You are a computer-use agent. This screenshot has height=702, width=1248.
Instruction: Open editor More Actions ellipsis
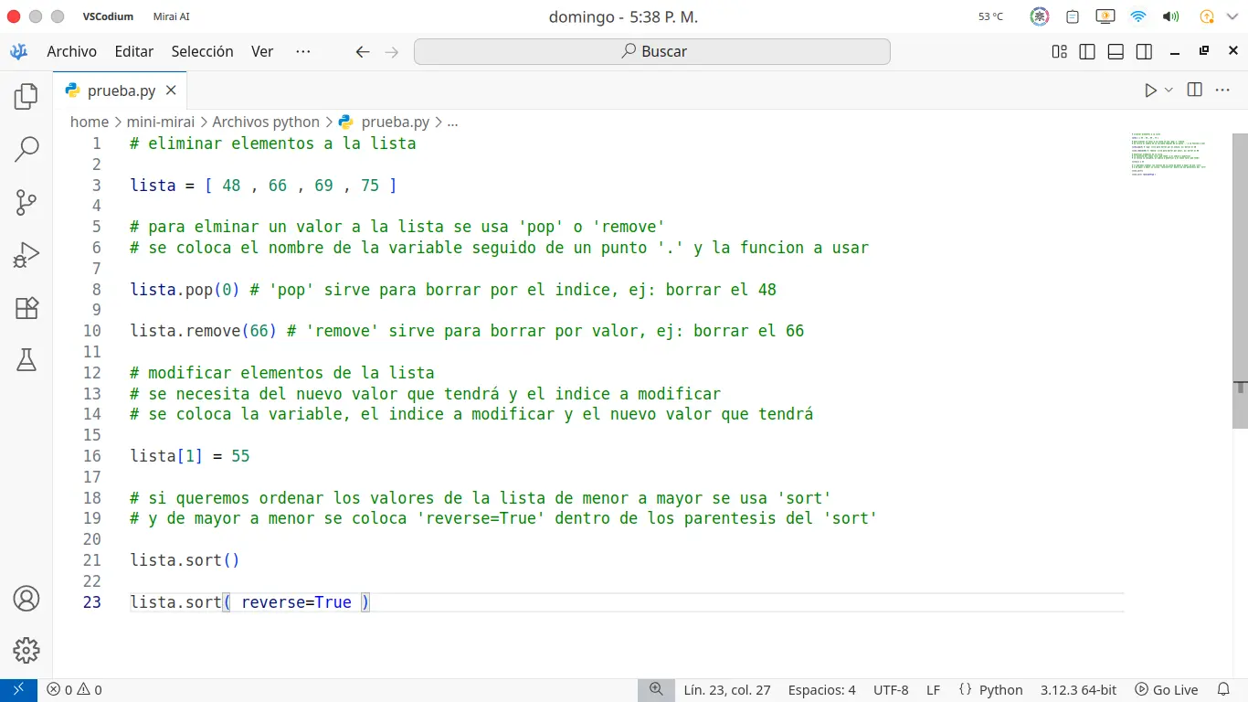tap(1222, 90)
